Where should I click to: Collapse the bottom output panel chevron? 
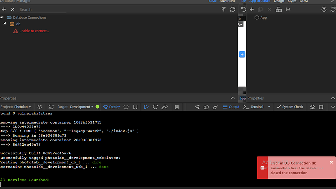[333, 107]
